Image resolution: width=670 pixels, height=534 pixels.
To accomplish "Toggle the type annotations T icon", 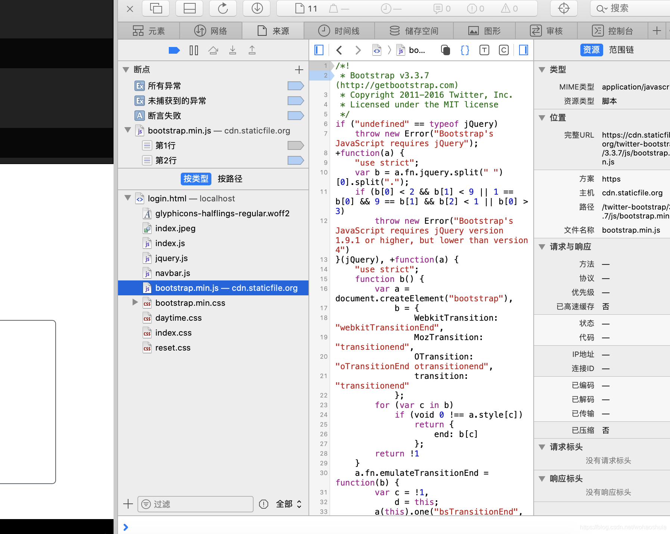I will 484,50.
